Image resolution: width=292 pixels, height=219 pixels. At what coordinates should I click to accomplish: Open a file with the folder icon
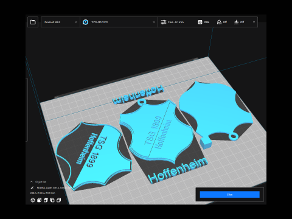[x=33, y=22]
